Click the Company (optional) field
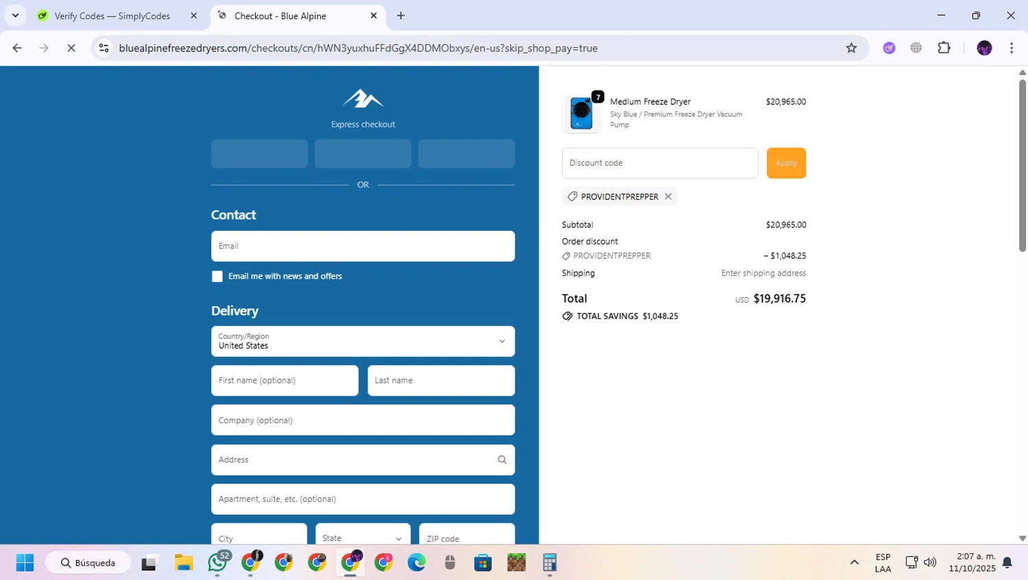Image resolution: width=1028 pixels, height=580 pixels. pyautogui.click(x=363, y=420)
